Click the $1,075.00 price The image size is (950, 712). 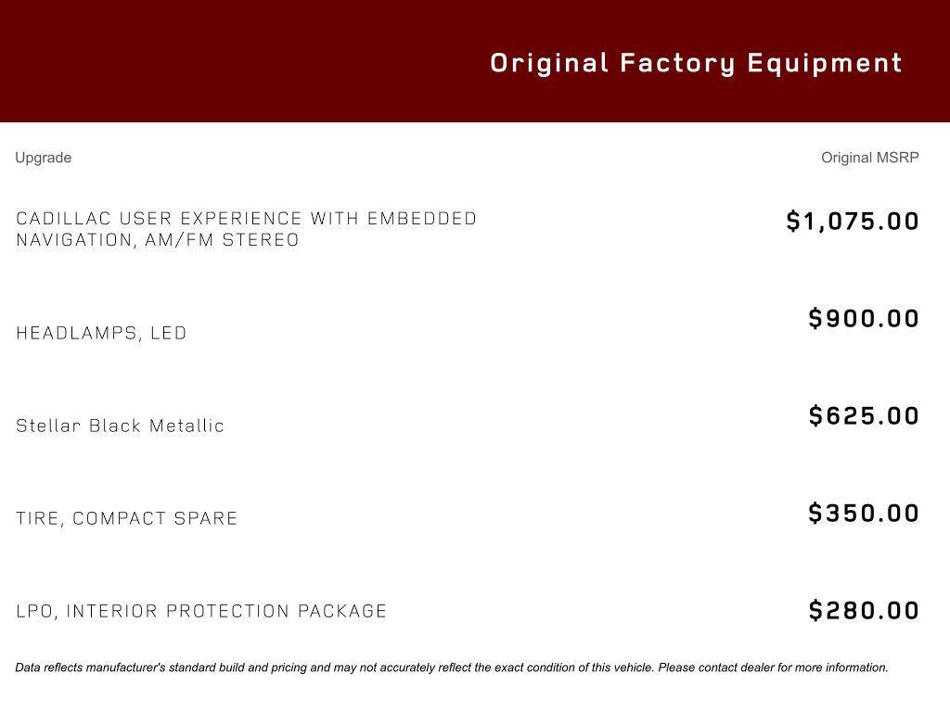click(x=853, y=222)
